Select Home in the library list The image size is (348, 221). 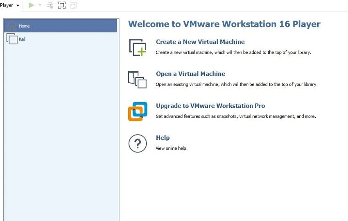(60, 26)
